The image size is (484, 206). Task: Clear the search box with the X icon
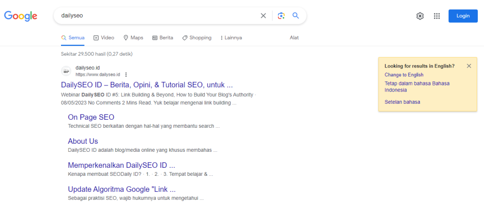point(263,16)
